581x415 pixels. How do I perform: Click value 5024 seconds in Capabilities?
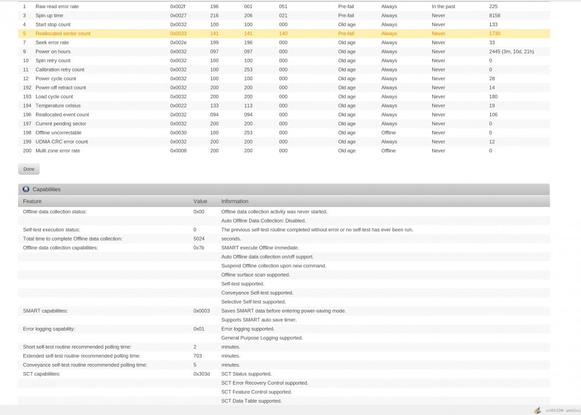pyautogui.click(x=199, y=239)
